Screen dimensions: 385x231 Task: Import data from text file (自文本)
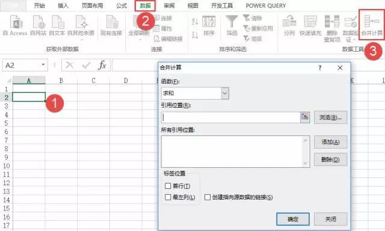pos(57,25)
